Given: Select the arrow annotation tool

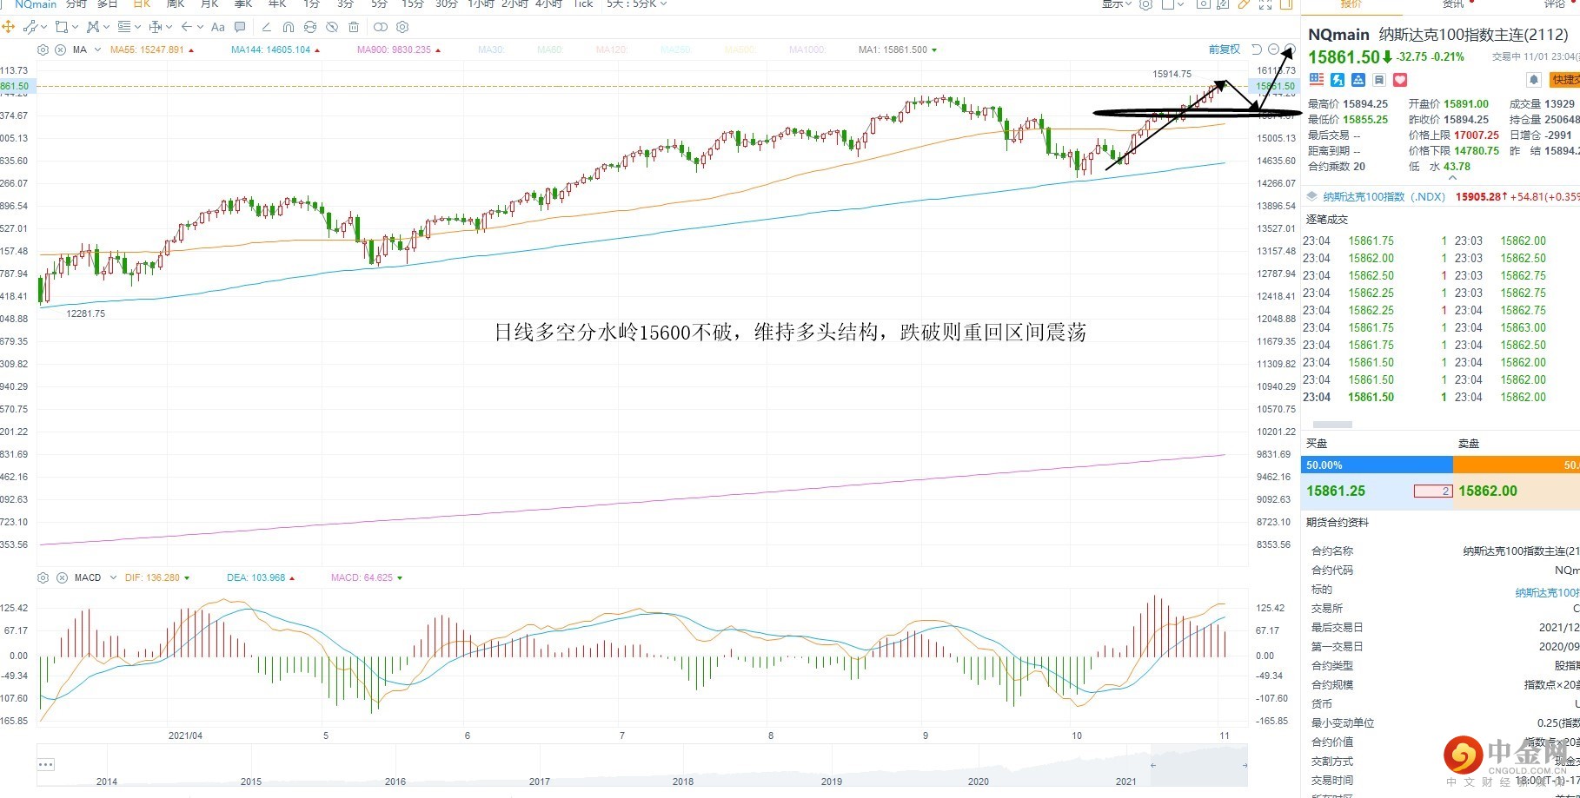Looking at the screenshot, I should [186, 27].
